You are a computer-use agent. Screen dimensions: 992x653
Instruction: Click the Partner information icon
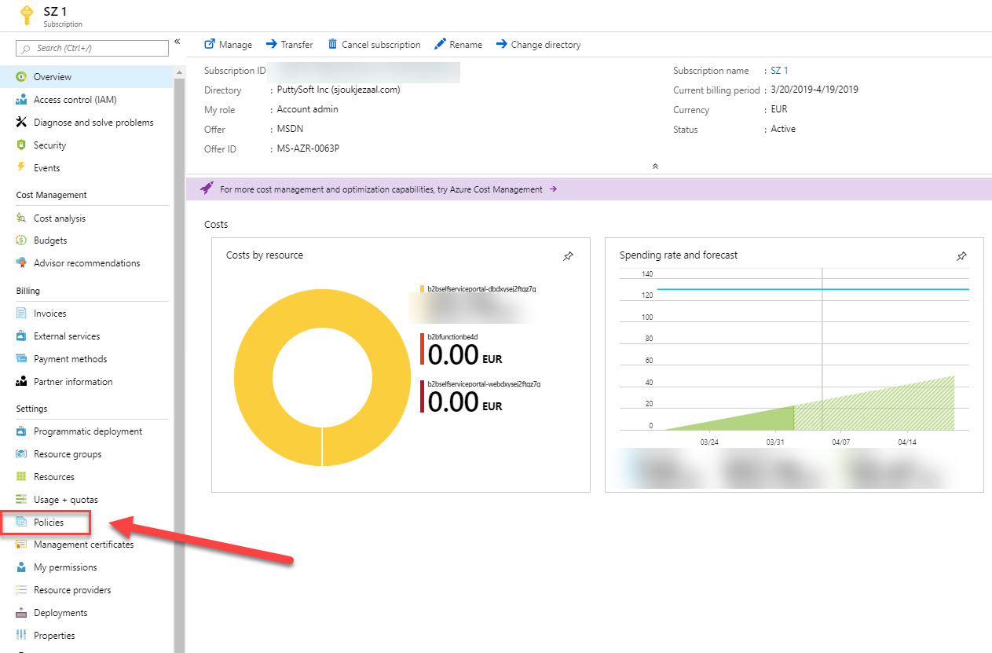[x=21, y=382]
